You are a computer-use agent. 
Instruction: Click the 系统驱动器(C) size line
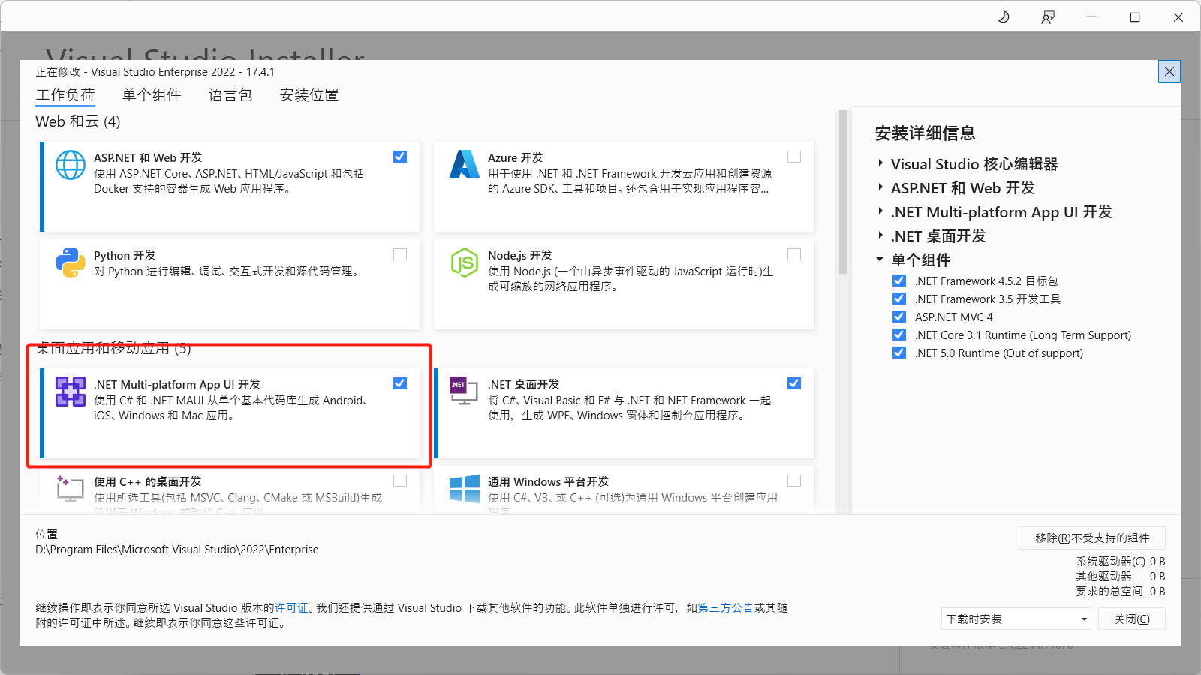pyautogui.click(x=1120, y=561)
